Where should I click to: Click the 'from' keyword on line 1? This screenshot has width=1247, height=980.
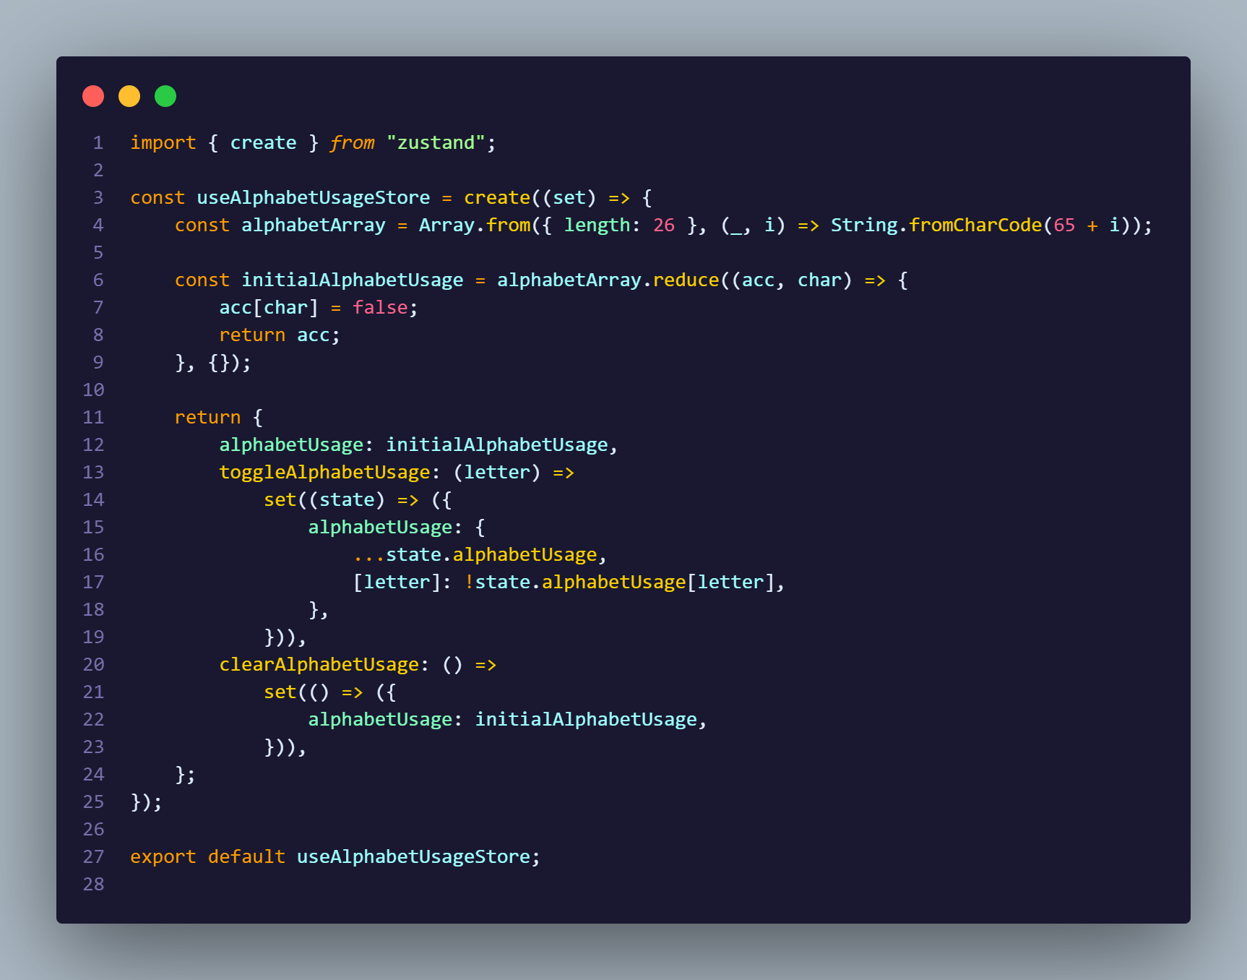click(353, 143)
